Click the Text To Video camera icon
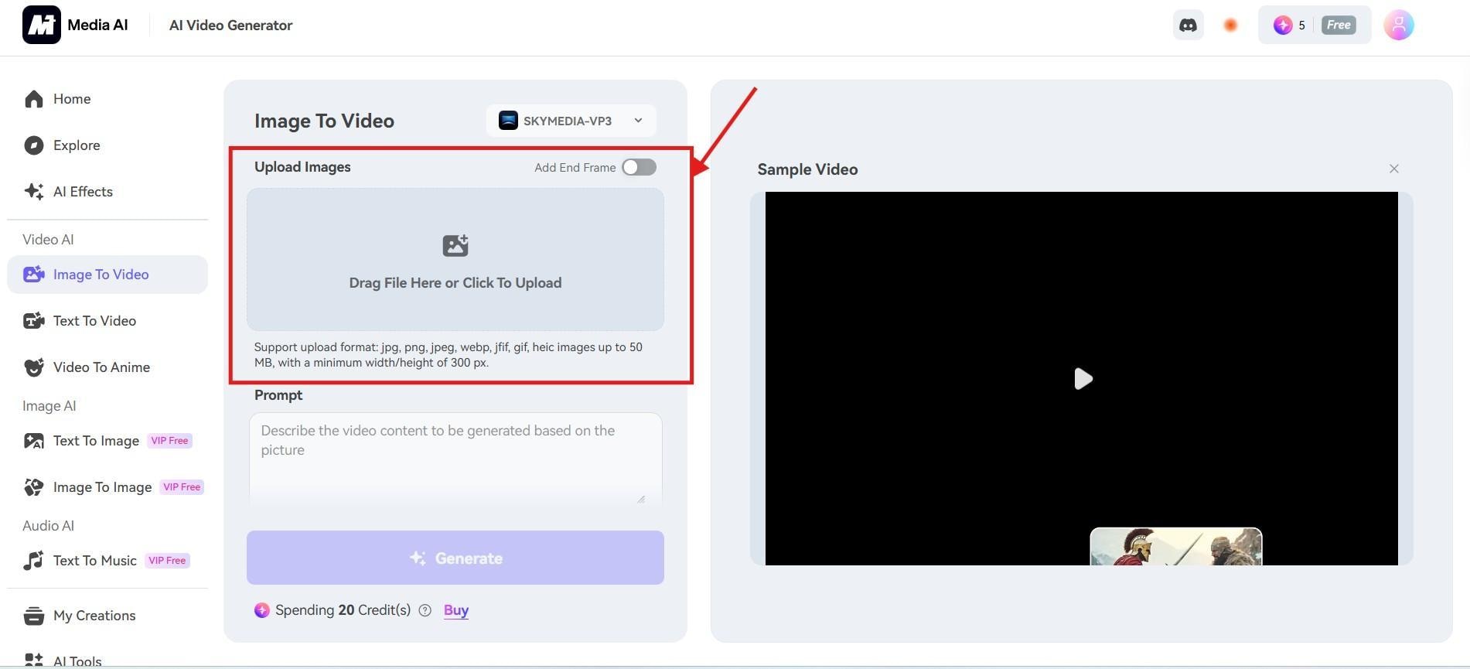1470x669 pixels. (33, 321)
